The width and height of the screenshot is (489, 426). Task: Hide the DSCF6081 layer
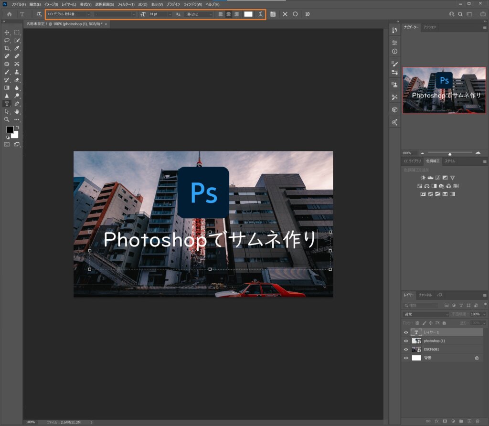point(406,349)
